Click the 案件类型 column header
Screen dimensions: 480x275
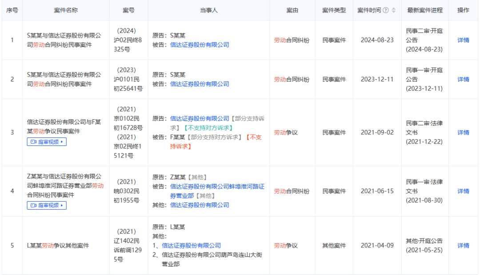(x=334, y=10)
